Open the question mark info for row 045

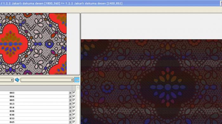pyautogui.click(x=70, y=122)
